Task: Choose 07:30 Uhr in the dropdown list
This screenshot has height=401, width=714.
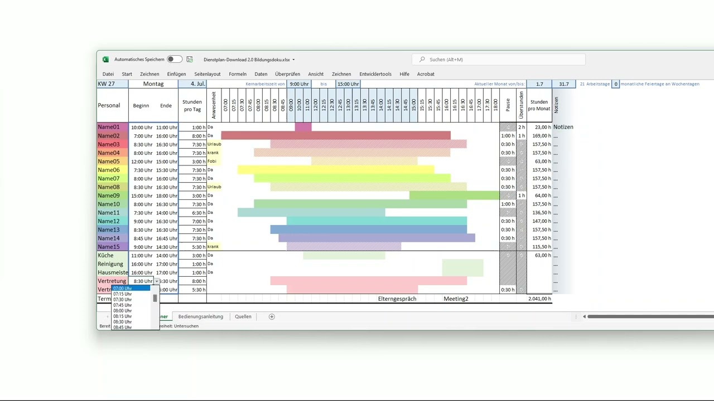Action: pos(131,300)
